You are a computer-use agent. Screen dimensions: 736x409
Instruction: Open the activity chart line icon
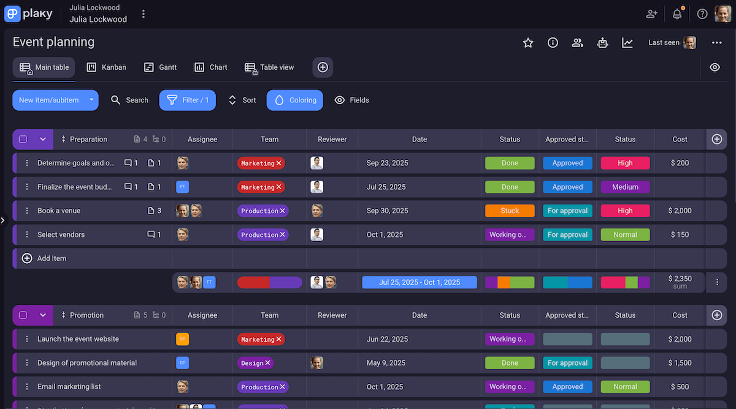tap(627, 42)
